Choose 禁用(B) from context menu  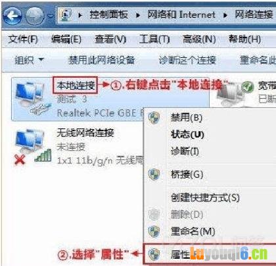[x=186, y=118]
